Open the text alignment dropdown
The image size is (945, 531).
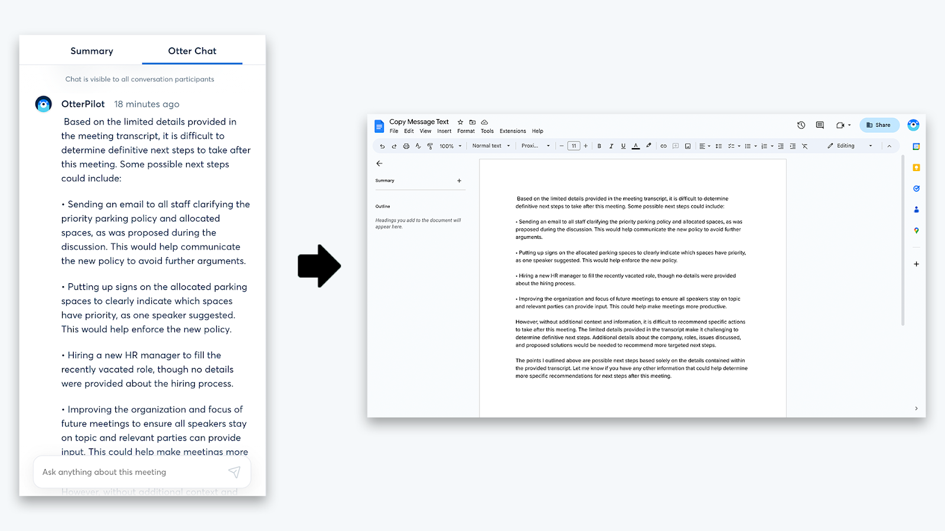pyautogui.click(x=705, y=146)
